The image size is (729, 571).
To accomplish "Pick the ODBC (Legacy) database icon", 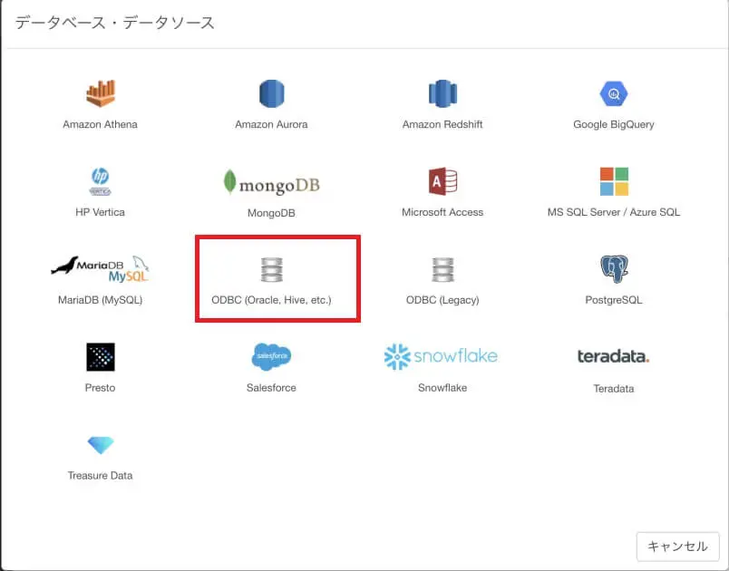I will click(442, 269).
